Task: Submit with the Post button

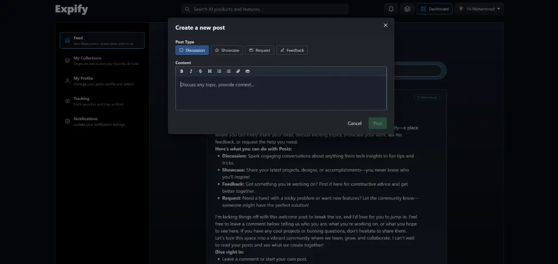Action: pos(378,123)
